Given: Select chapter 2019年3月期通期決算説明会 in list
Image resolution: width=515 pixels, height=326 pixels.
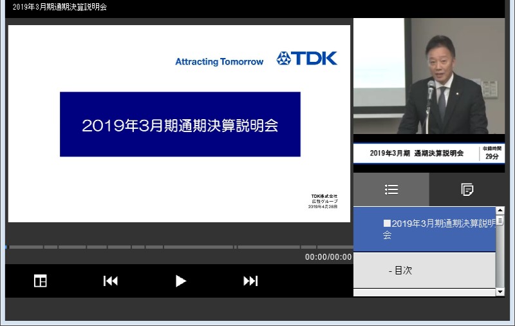Looking at the screenshot, I should click(424, 229).
